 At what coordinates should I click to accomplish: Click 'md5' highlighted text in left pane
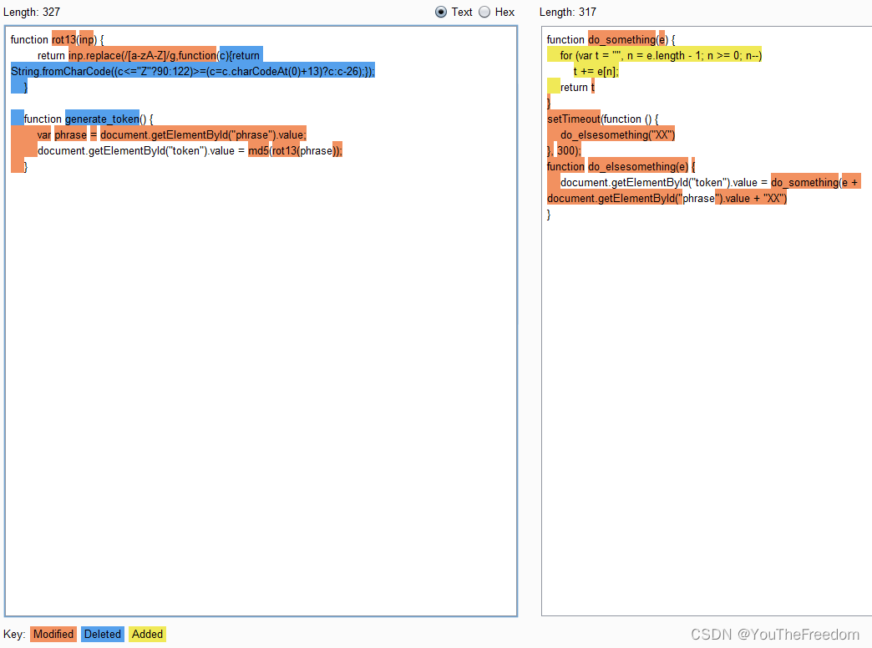pyautogui.click(x=258, y=151)
